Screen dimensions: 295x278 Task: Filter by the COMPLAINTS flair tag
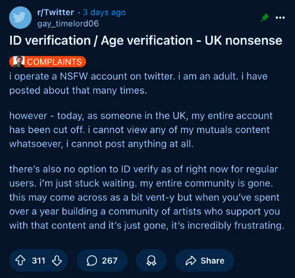(x=54, y=62)
